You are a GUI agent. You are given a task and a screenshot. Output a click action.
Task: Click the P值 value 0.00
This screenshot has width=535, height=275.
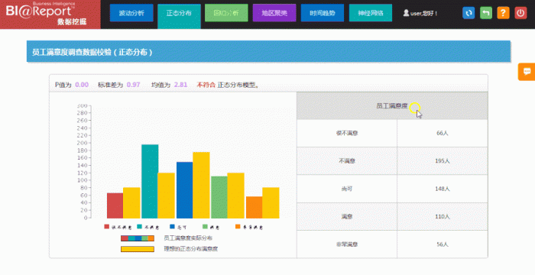point(82,85)
